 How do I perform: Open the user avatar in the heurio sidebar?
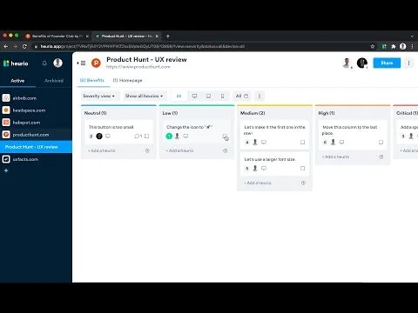[x=57, y=63]
